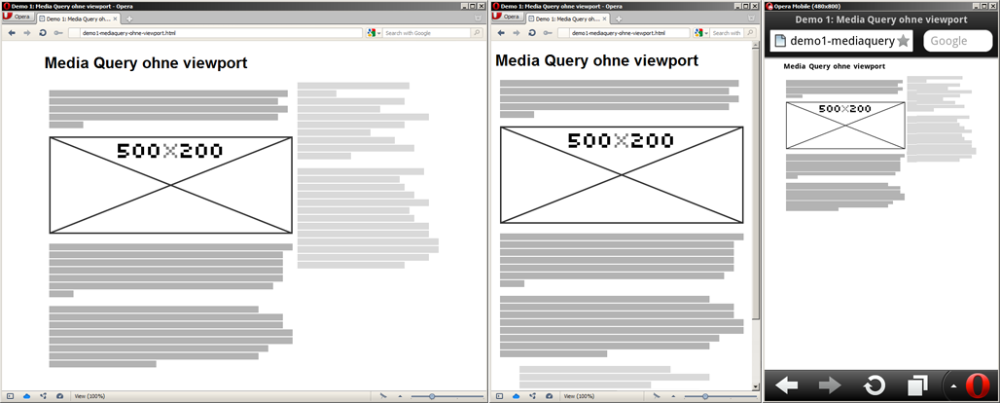This screenshot has height=403, width=1000.
Task: Adjust zoom slider in left window status bar
Action: 431,396
